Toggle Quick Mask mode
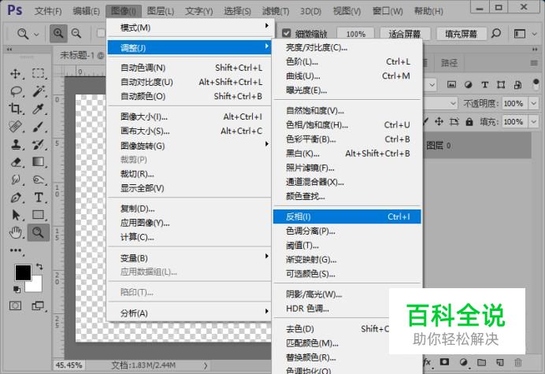 15,305
